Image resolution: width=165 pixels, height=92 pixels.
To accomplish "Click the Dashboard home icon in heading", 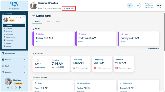I will (34, 16).
